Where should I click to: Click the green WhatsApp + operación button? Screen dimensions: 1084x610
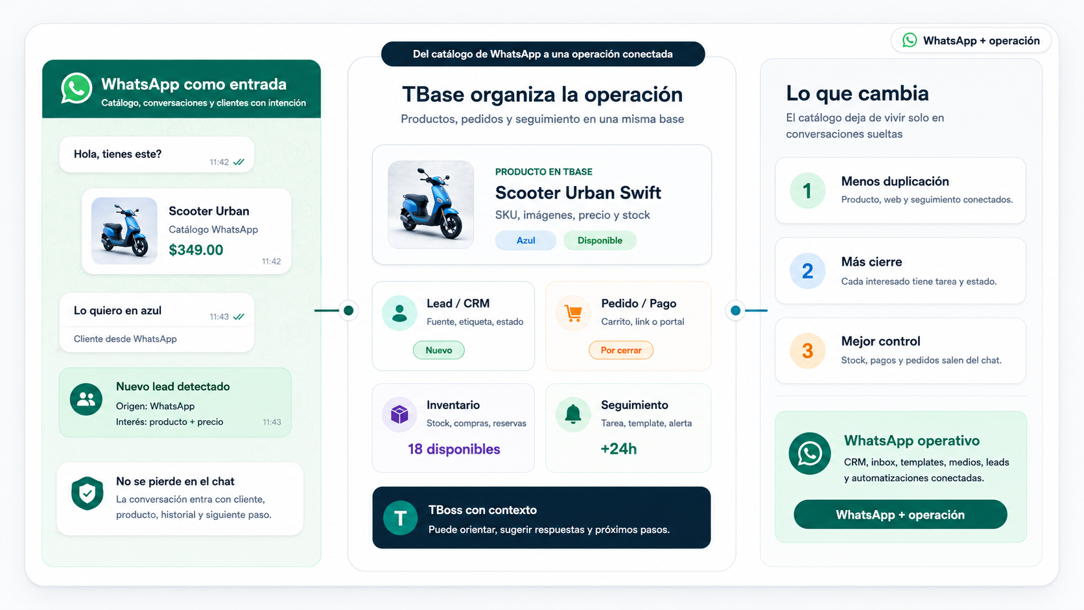901,515
